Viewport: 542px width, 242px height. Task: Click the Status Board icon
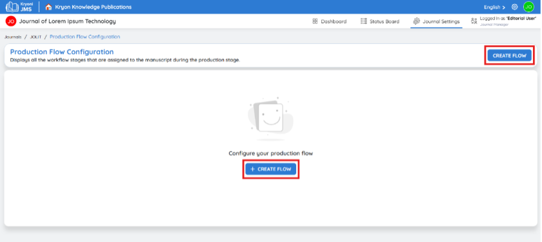(364, 21)
